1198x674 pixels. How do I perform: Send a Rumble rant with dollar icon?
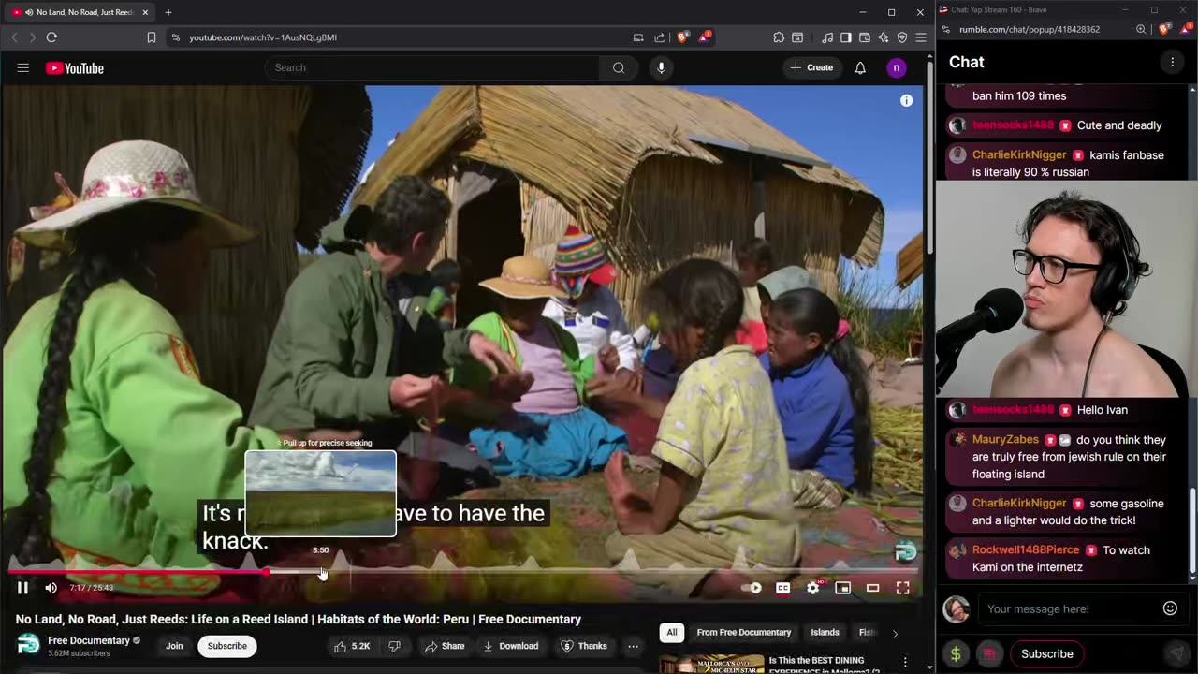(956, 654)
